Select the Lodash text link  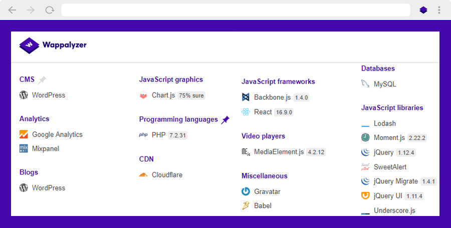385,123
